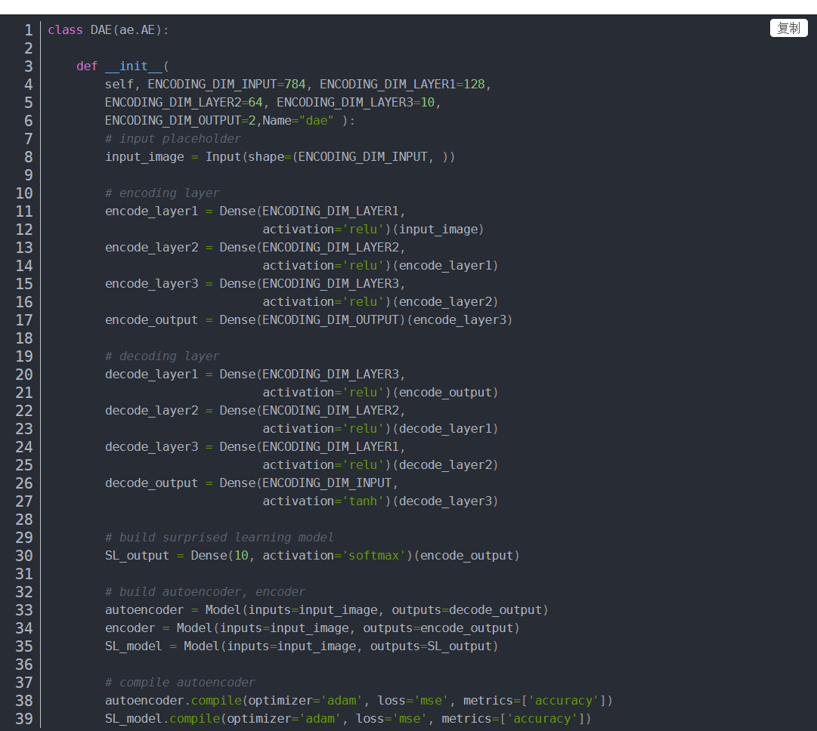Click 'encode_layer3 = Dense(' line
The image size is (817, 731).
coord(255,284)
